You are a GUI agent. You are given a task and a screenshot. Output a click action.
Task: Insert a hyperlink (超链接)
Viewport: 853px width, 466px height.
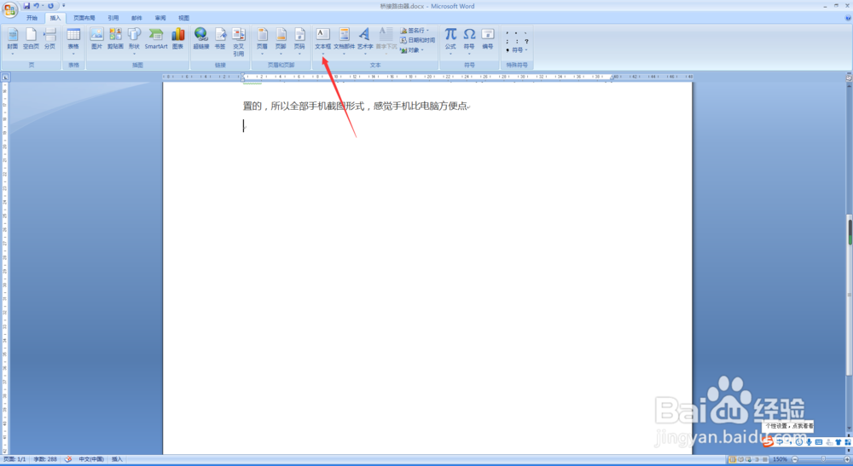tap(201, 39)
